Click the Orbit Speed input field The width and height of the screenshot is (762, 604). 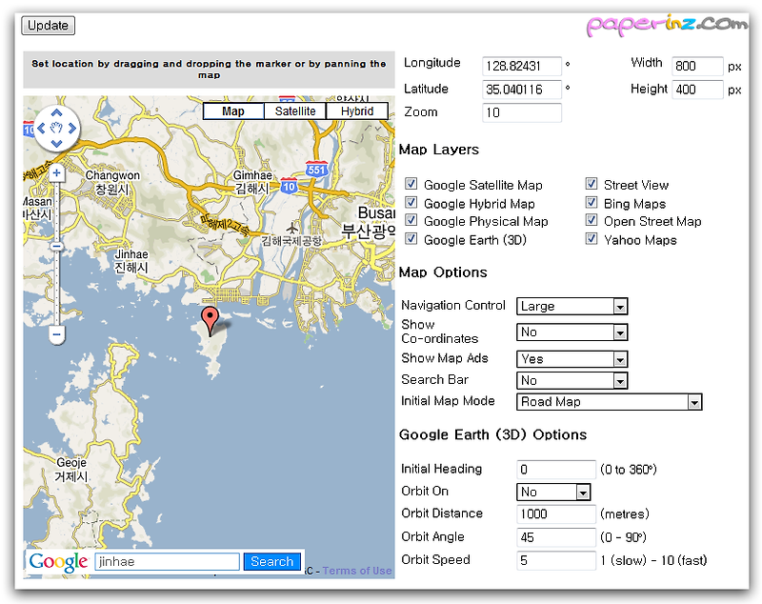coord(556,560)
